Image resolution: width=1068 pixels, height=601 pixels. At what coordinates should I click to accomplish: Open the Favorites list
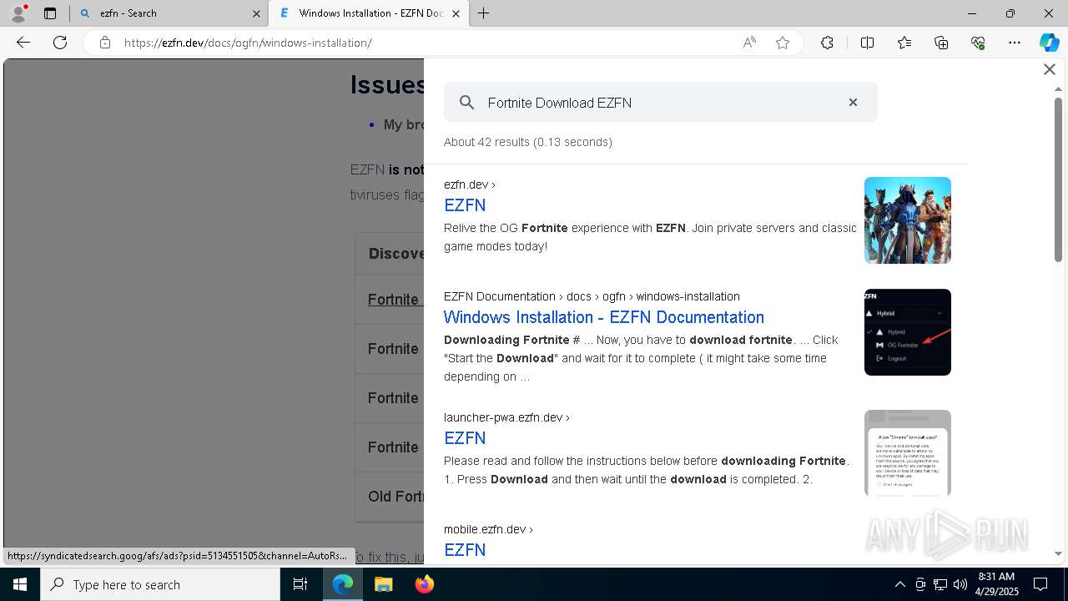[904, 43]
